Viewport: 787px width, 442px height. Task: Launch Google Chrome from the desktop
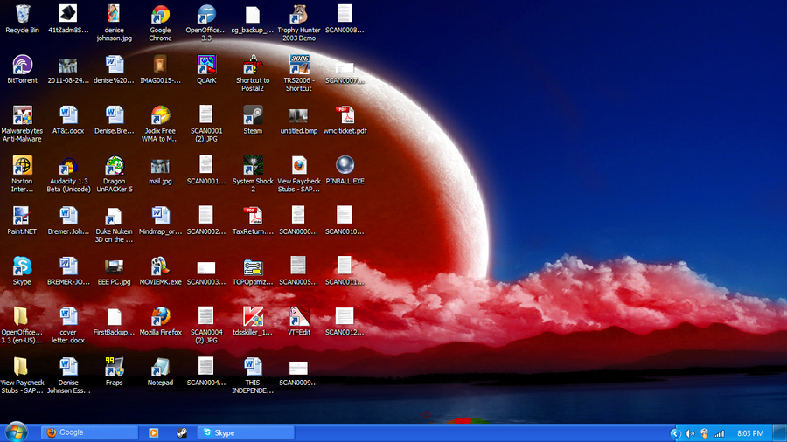pos(160,14)
